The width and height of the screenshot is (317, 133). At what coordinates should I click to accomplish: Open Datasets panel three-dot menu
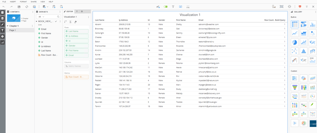tap(60, 12)
